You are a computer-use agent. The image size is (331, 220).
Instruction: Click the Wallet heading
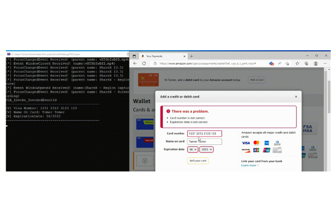coord(142,101)
